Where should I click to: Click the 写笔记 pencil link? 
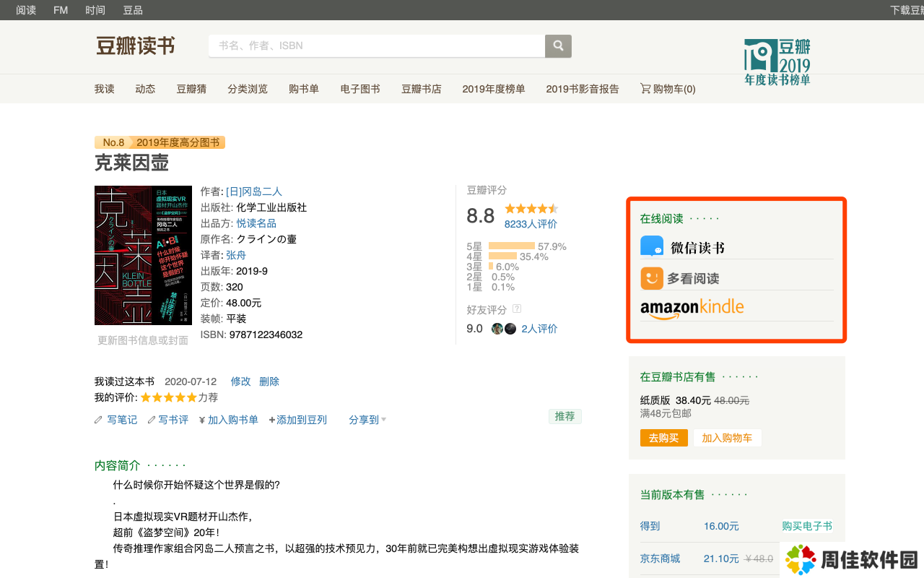click(x=121, y=420)
